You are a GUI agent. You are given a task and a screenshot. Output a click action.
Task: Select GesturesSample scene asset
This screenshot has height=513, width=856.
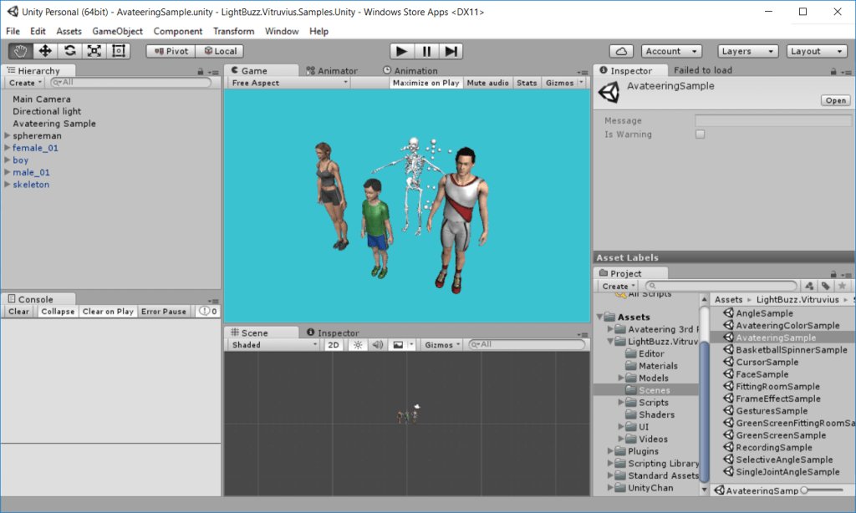click(x=766, y=411)
